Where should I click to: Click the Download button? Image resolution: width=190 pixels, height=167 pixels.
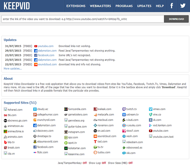pyautogui.click(x=176, y=19)
